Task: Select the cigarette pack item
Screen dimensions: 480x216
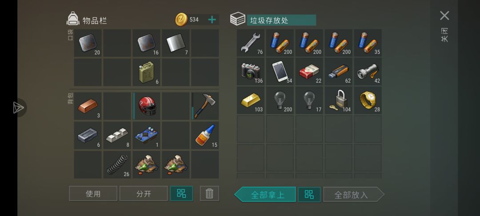Action: tap(309, 72)
